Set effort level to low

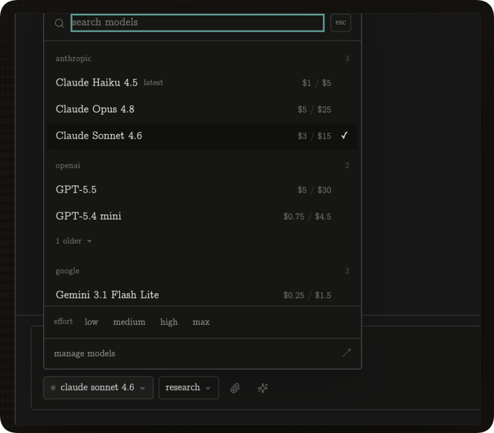pos(91,322)
